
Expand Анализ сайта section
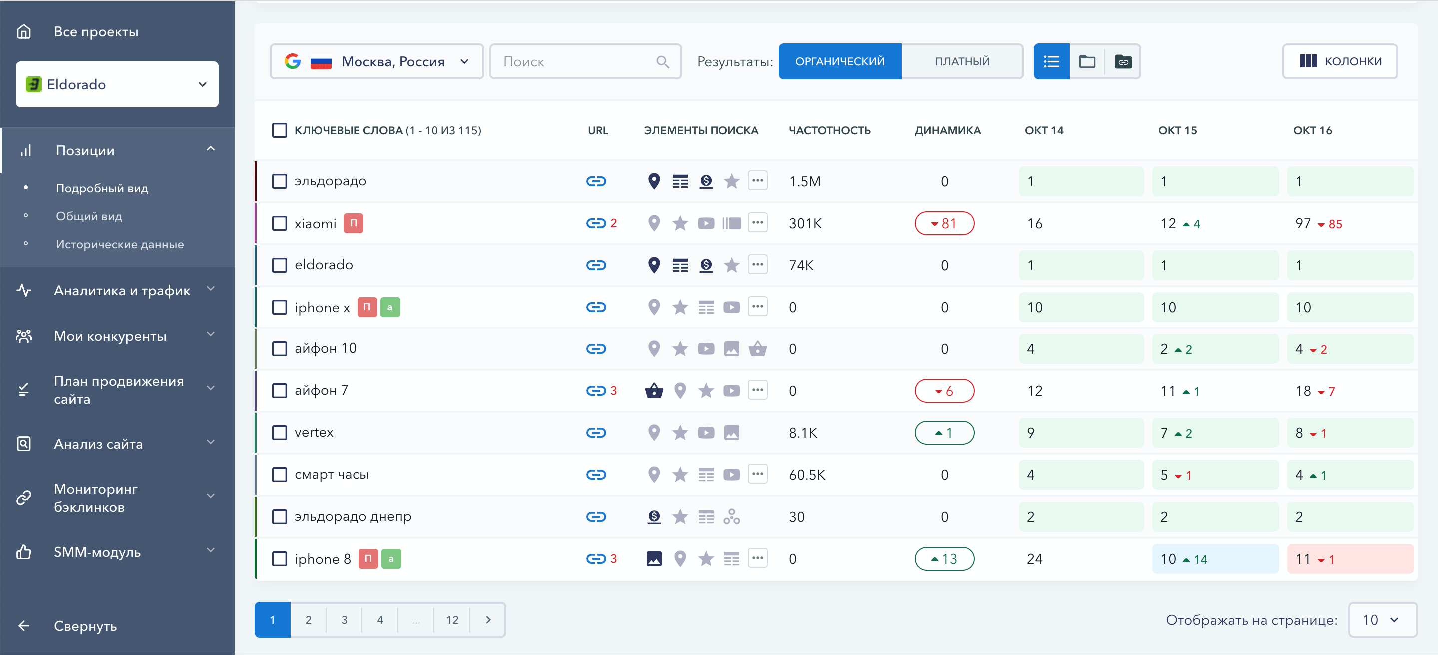pyautogui.click(x=210, y=442)
